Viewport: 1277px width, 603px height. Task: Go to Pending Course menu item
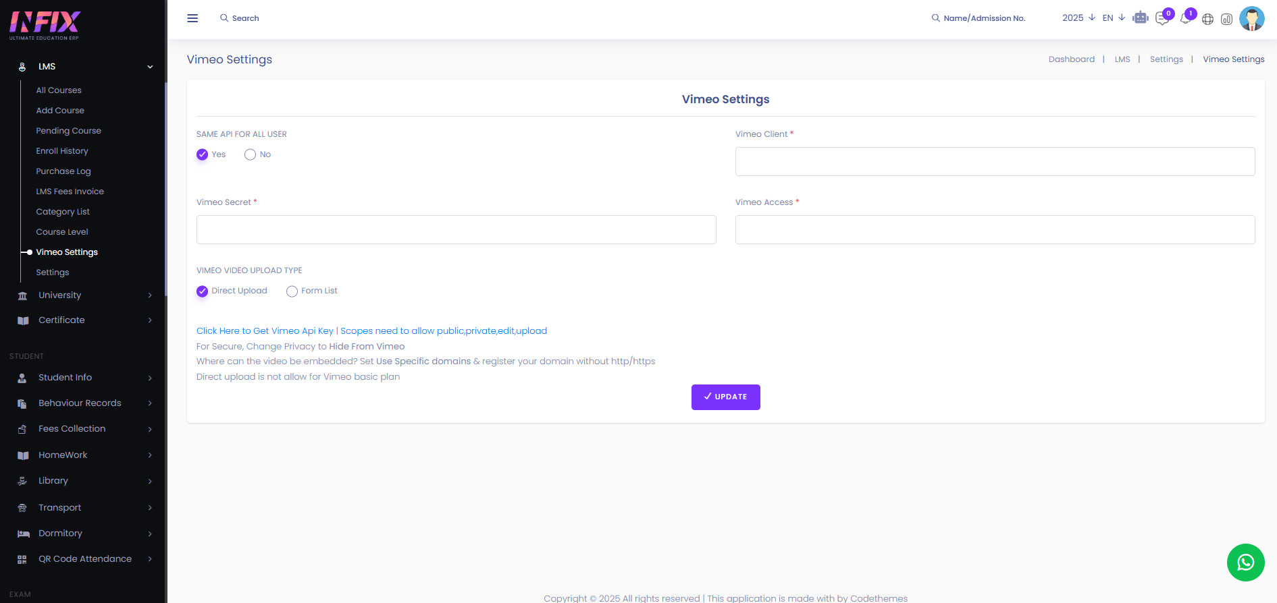click(x=68, y=131)
